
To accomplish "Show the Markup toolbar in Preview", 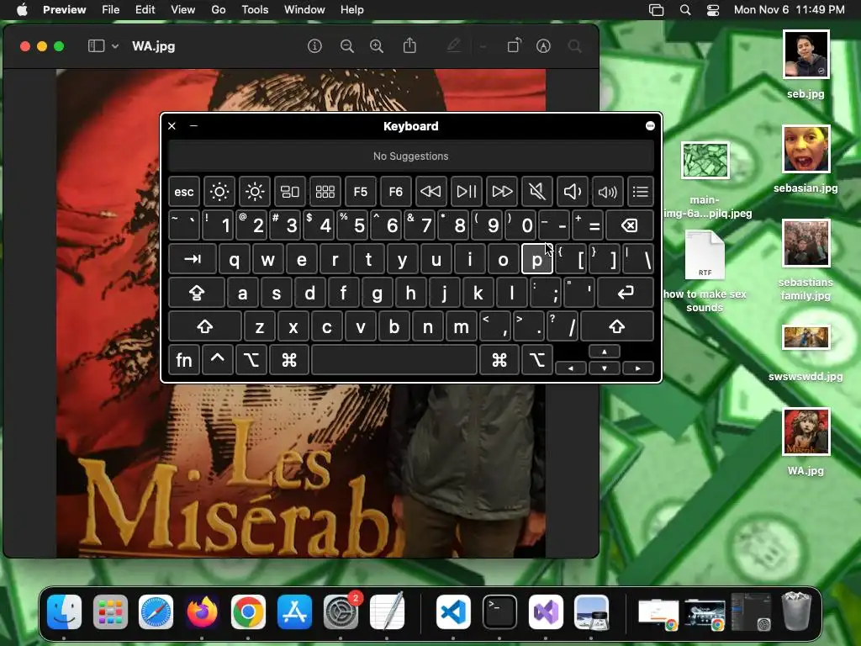I will pyautogui.click(x=543, y=46).
